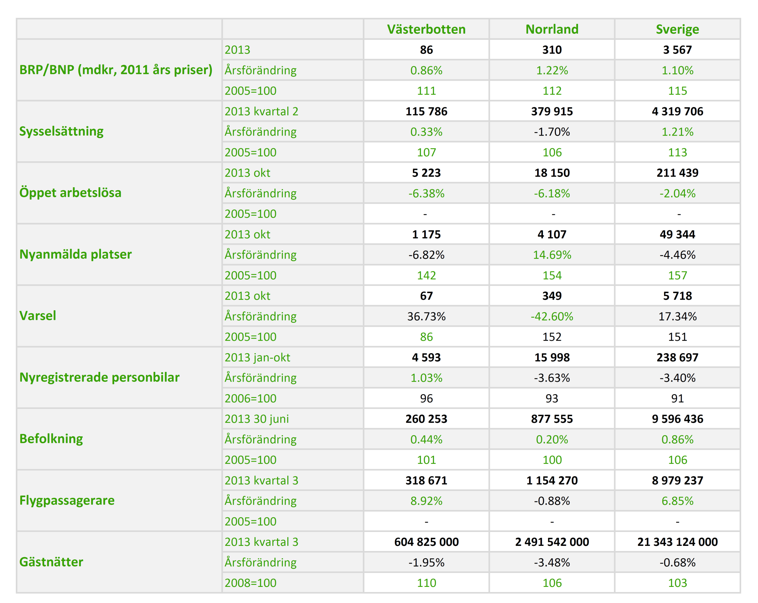Click guest nights change -3.48%
The height and width of the screenshot is (603, 758).
point(552,563)
